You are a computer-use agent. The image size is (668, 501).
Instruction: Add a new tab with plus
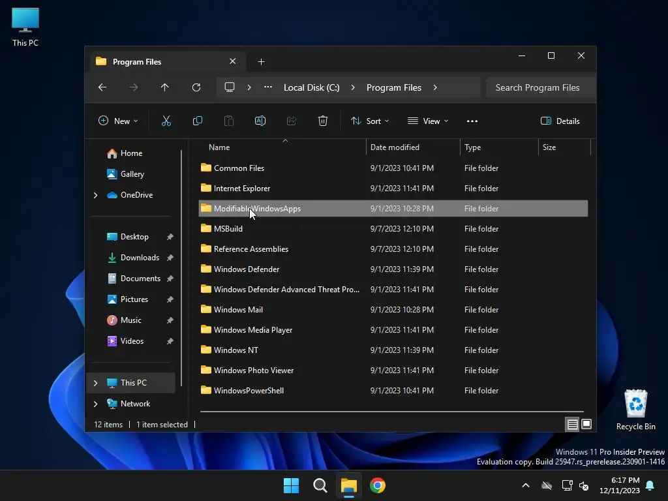(x=261, y=62)
